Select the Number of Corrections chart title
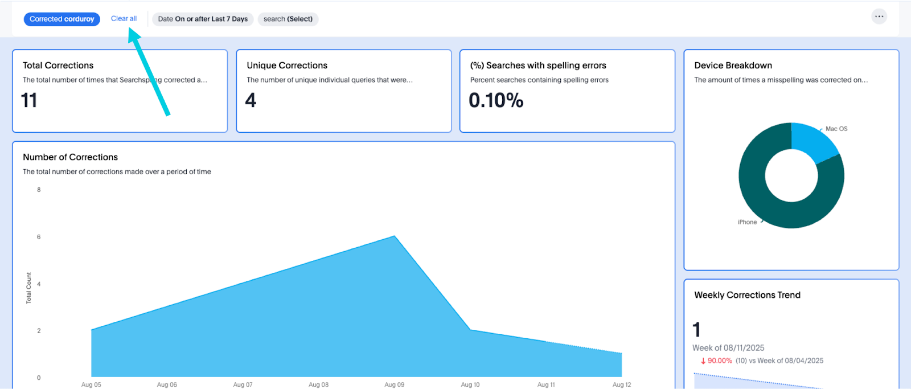Viewport: 911px width, 389px height. (x=70, y=157)
